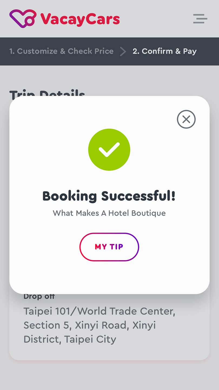Screen dimensions: 219x390
Task: Click the VacayCars heart logo icon
Action: coord(23,19)
